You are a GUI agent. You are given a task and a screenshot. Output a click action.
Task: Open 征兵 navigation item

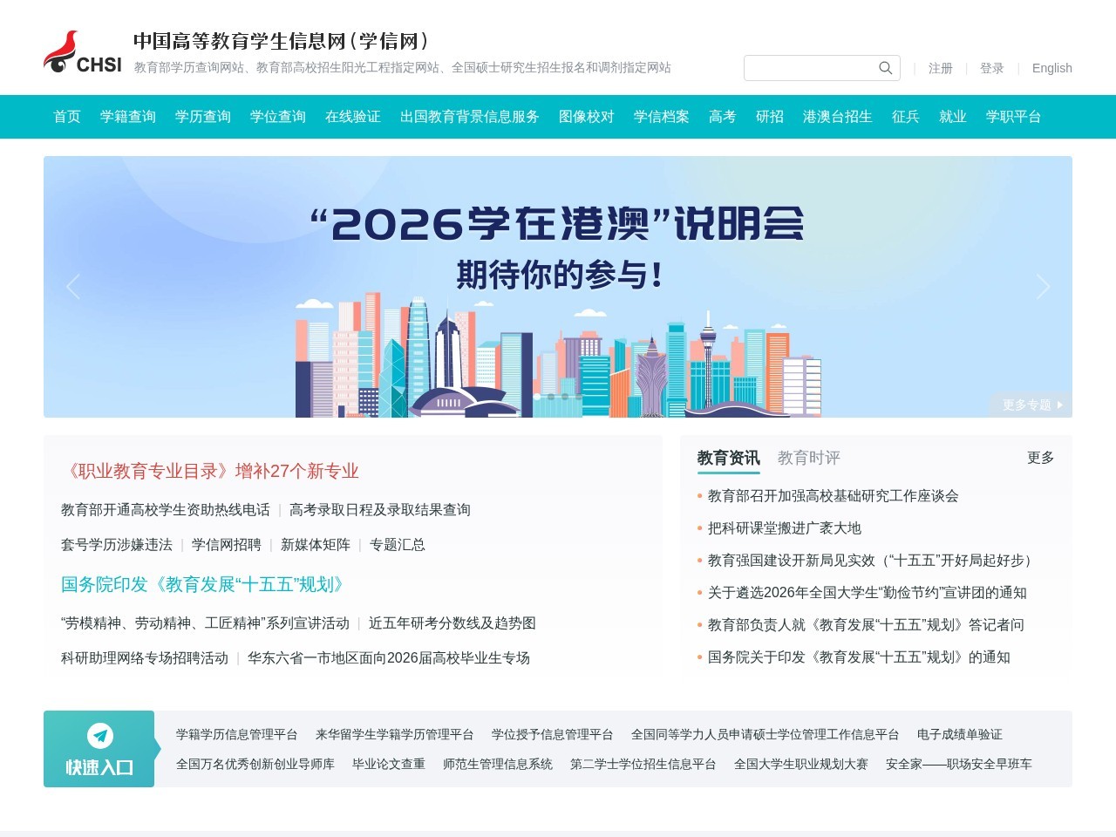point(906,117)
